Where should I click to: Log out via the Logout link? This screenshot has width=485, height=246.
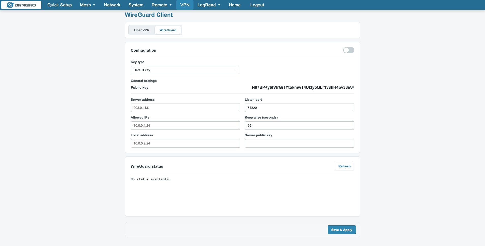pos(257,5)
